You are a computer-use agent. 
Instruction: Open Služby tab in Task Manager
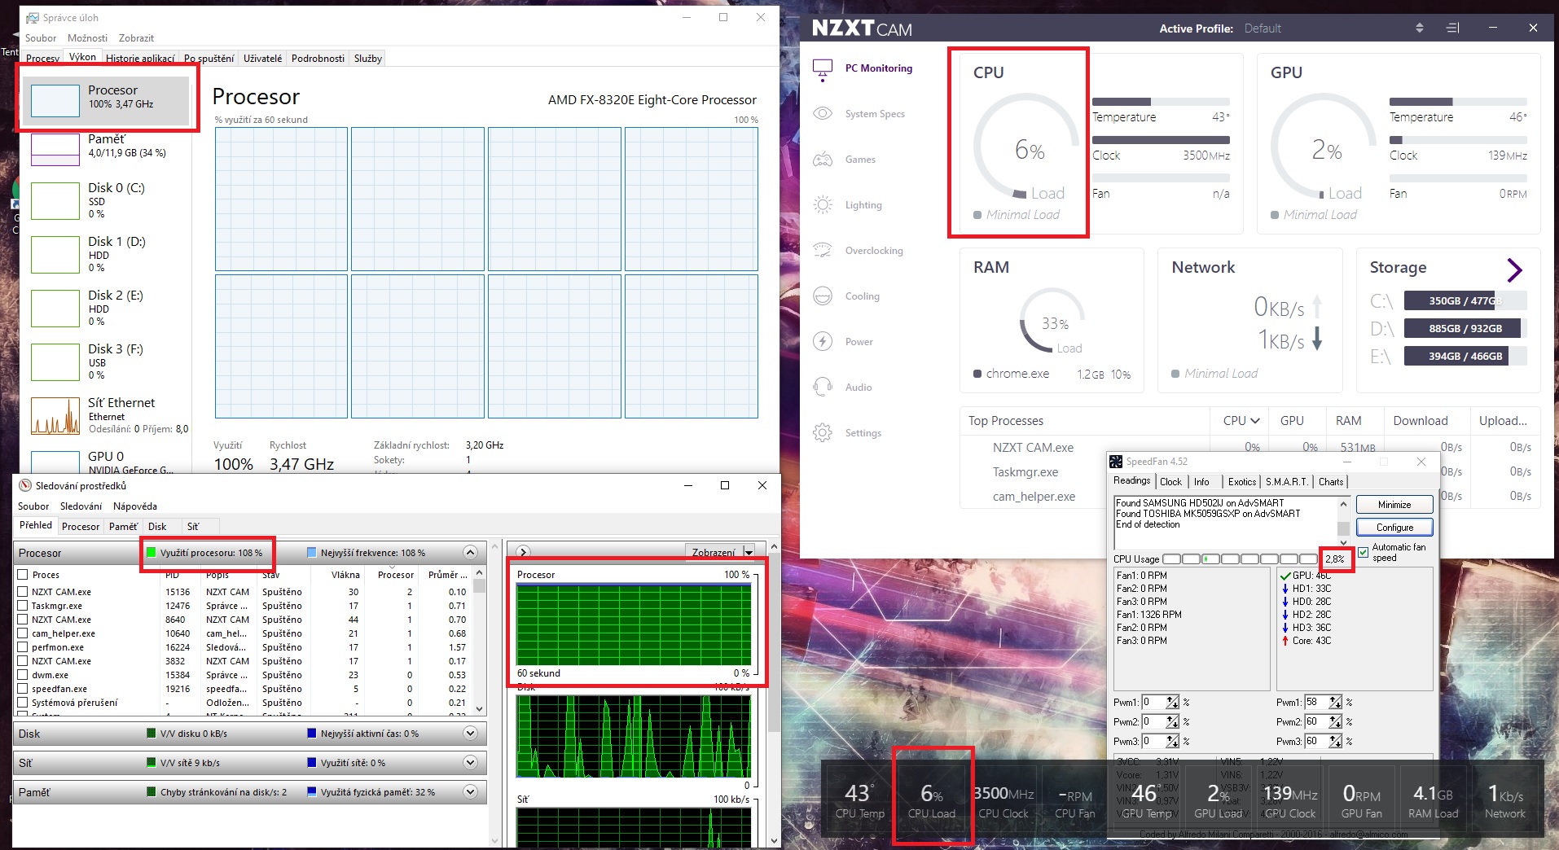point(367,59)
